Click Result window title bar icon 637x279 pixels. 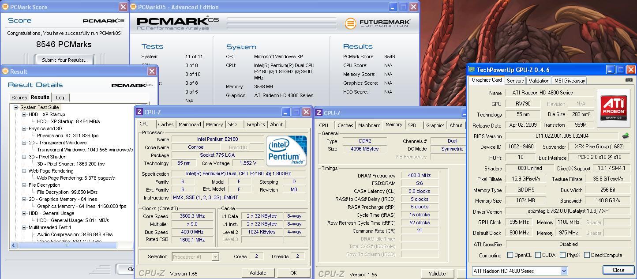coord(5,72)
